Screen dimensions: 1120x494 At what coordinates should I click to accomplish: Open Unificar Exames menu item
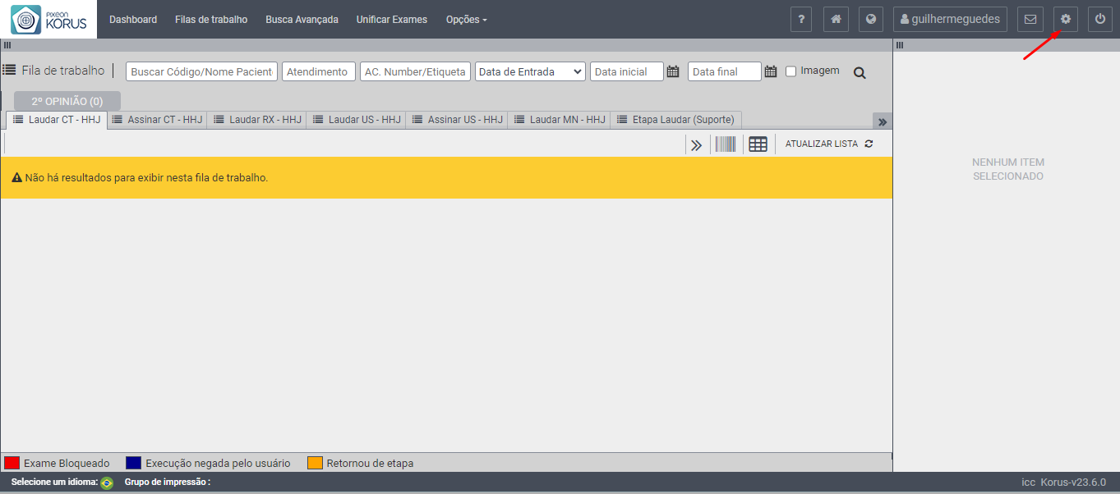pyautogui.click(x=392, y=19)
